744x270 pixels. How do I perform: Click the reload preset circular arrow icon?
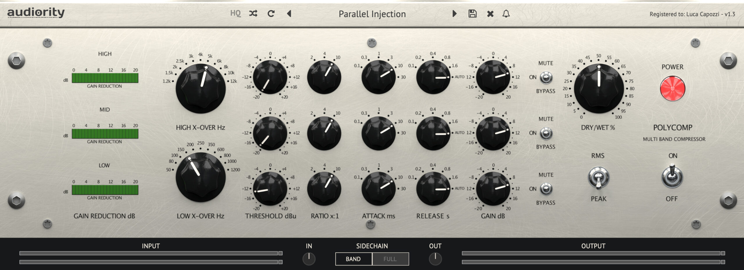(271, 13)
